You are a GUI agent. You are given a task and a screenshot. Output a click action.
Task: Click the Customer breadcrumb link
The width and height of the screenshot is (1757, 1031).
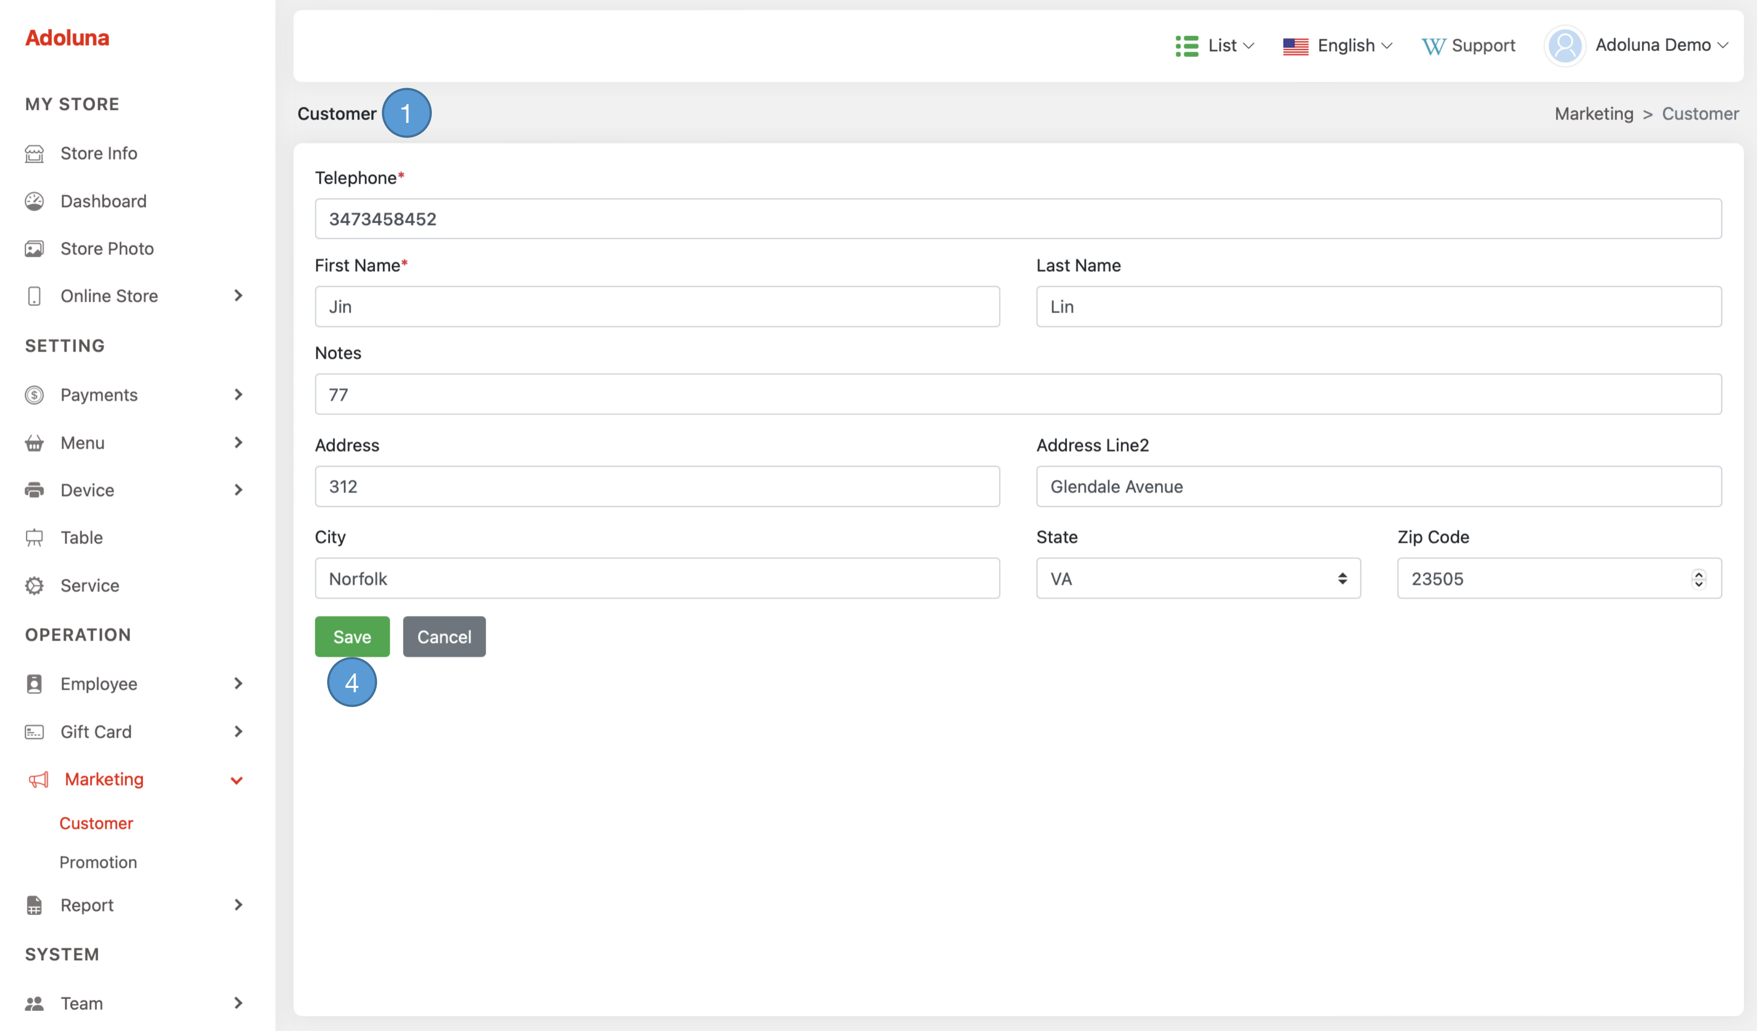[1700, 114]
